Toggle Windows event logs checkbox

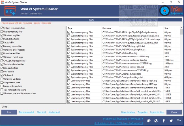[x=2, y=57]
